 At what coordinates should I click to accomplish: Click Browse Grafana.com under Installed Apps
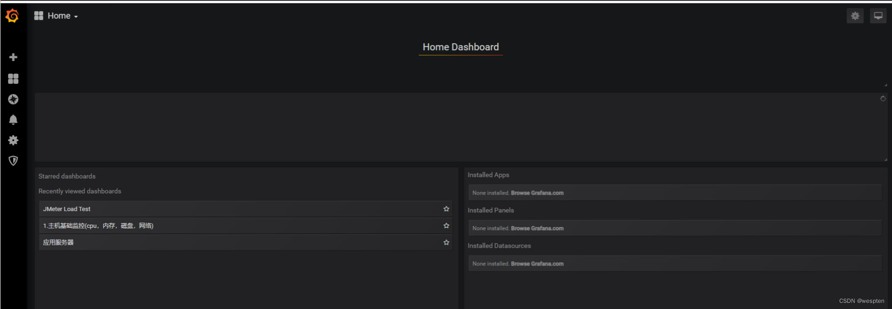tap(537, 193)
